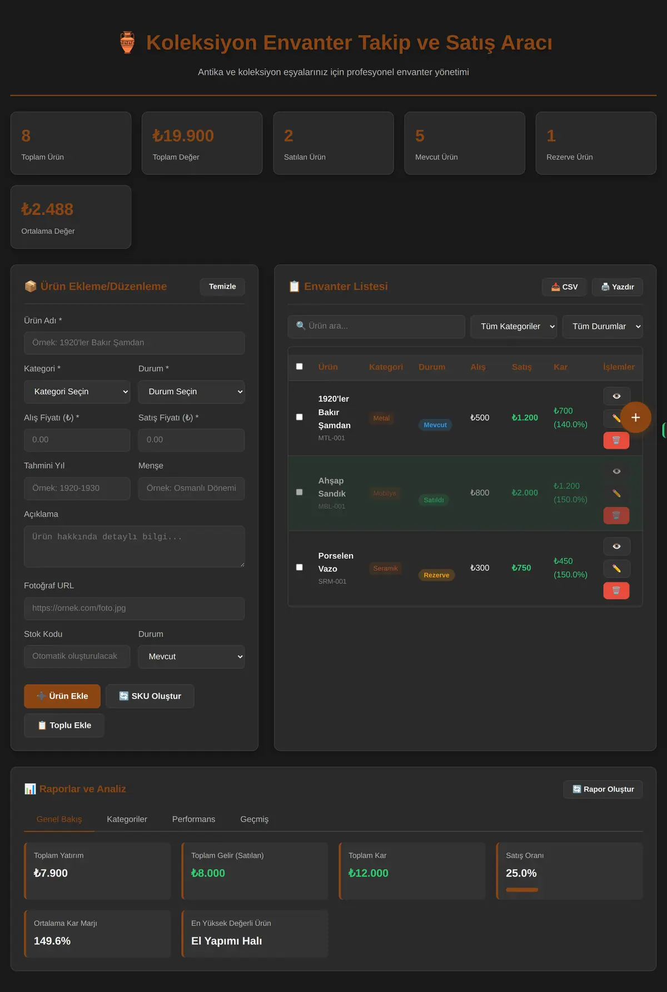Export inventory with the CSV button

564,287
